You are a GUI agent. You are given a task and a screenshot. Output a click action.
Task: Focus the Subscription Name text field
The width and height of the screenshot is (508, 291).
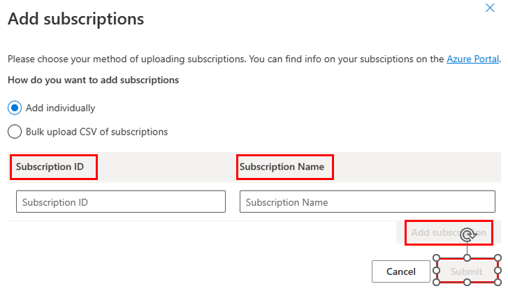point(368,202)
